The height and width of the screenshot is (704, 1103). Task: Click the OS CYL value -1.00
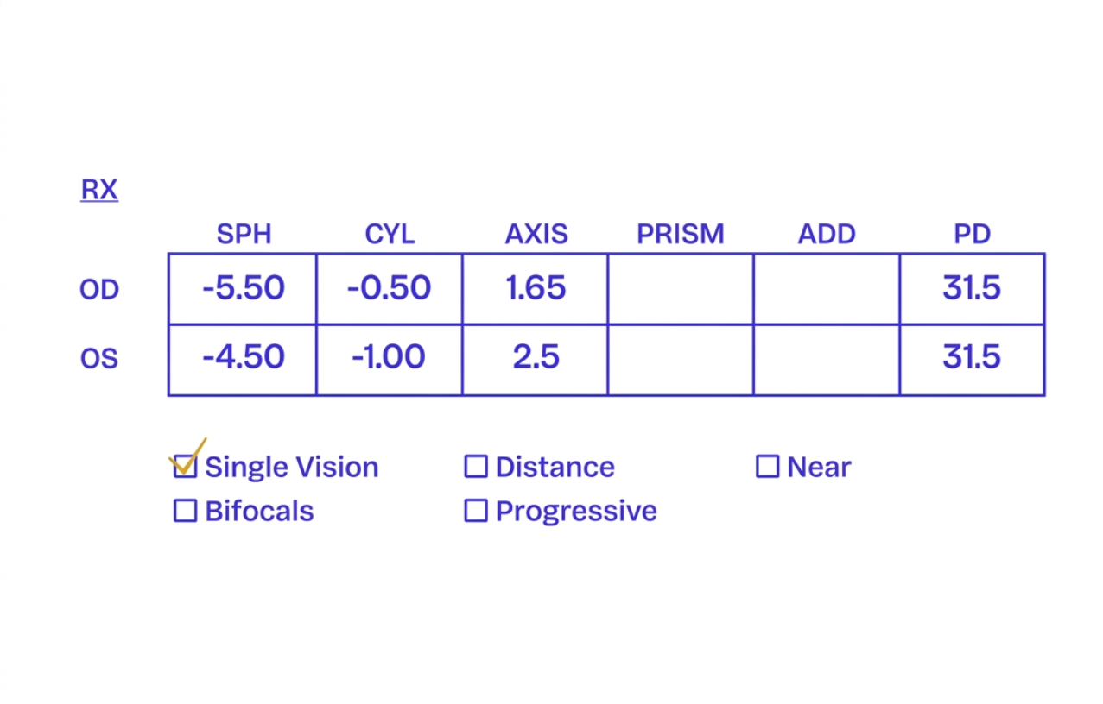point(390,357)
